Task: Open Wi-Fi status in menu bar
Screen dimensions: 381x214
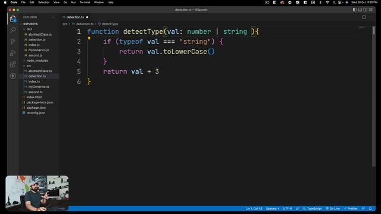Action: click(327, 2)
